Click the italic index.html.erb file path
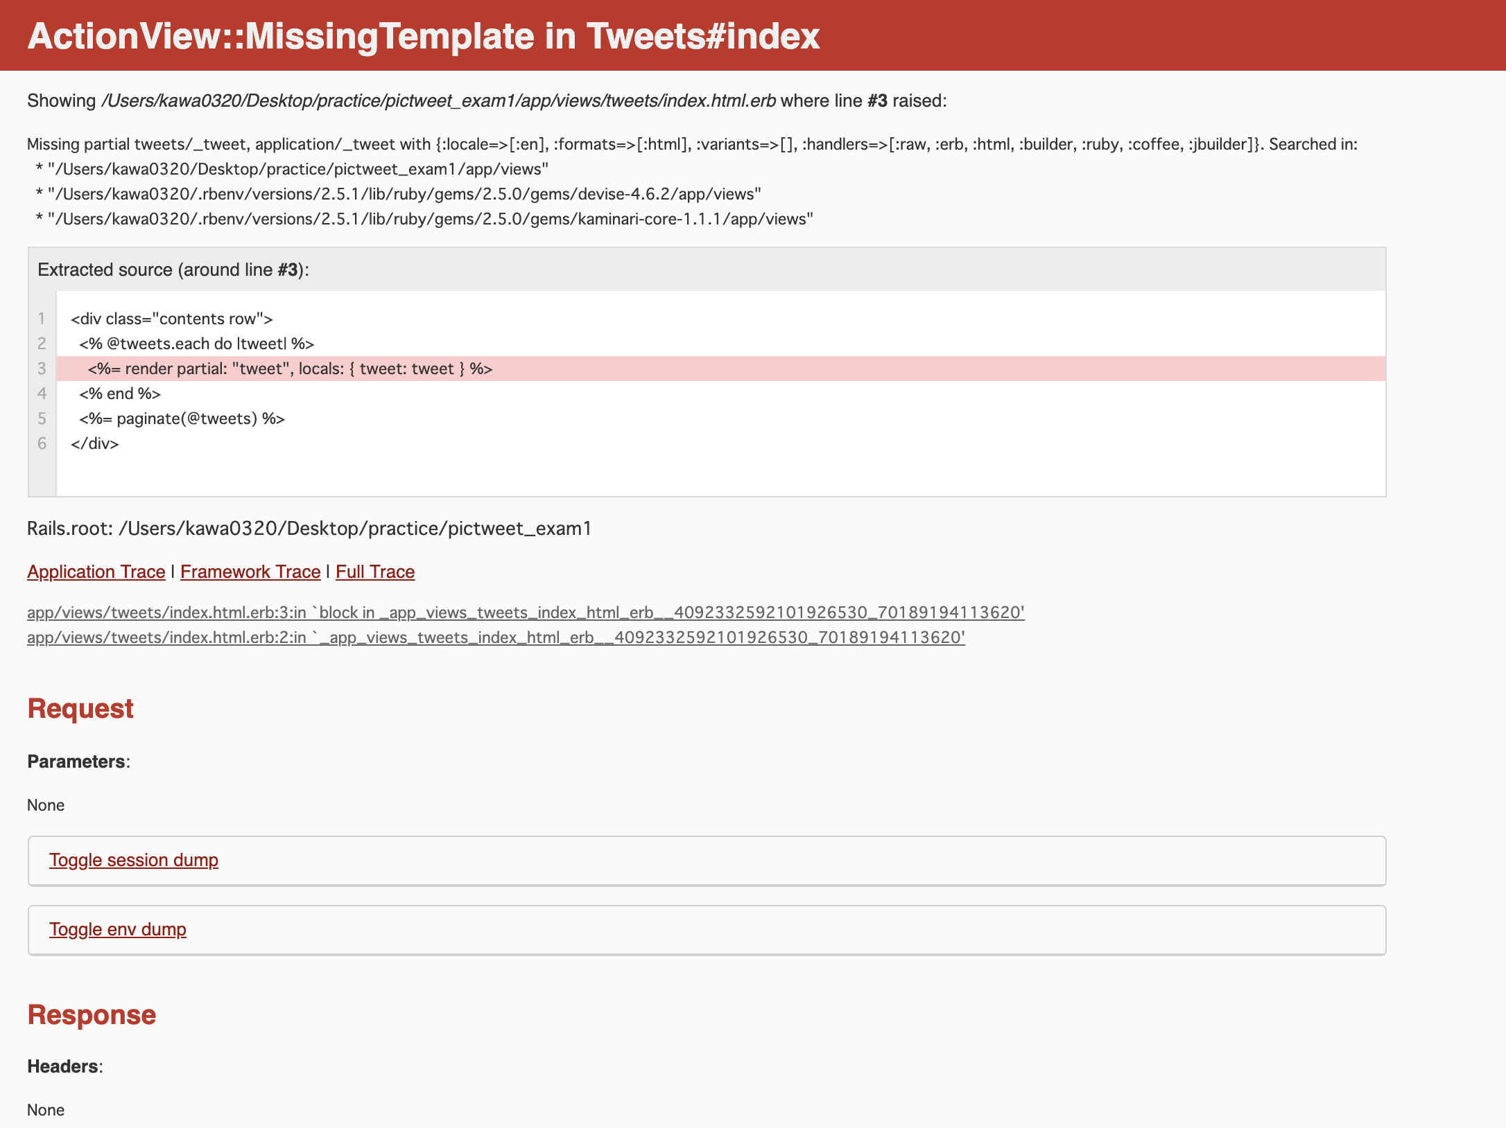The width and height of the screenshot is (1506, 1128). 438,101
